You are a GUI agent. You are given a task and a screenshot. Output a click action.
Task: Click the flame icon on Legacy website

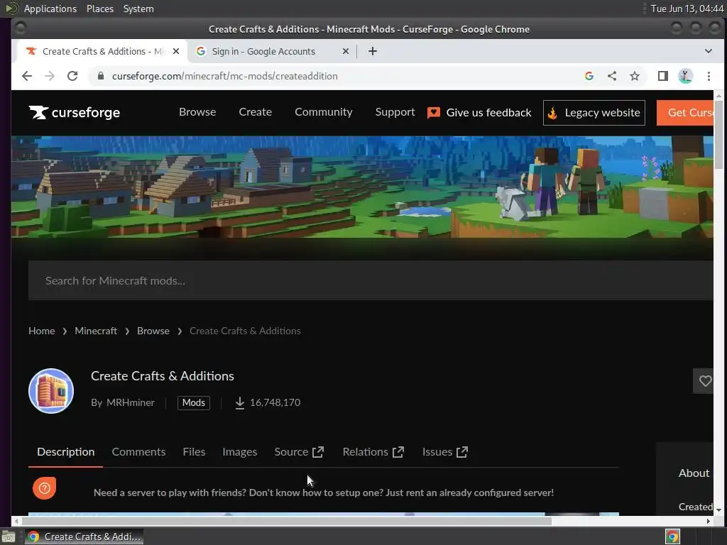552,113
